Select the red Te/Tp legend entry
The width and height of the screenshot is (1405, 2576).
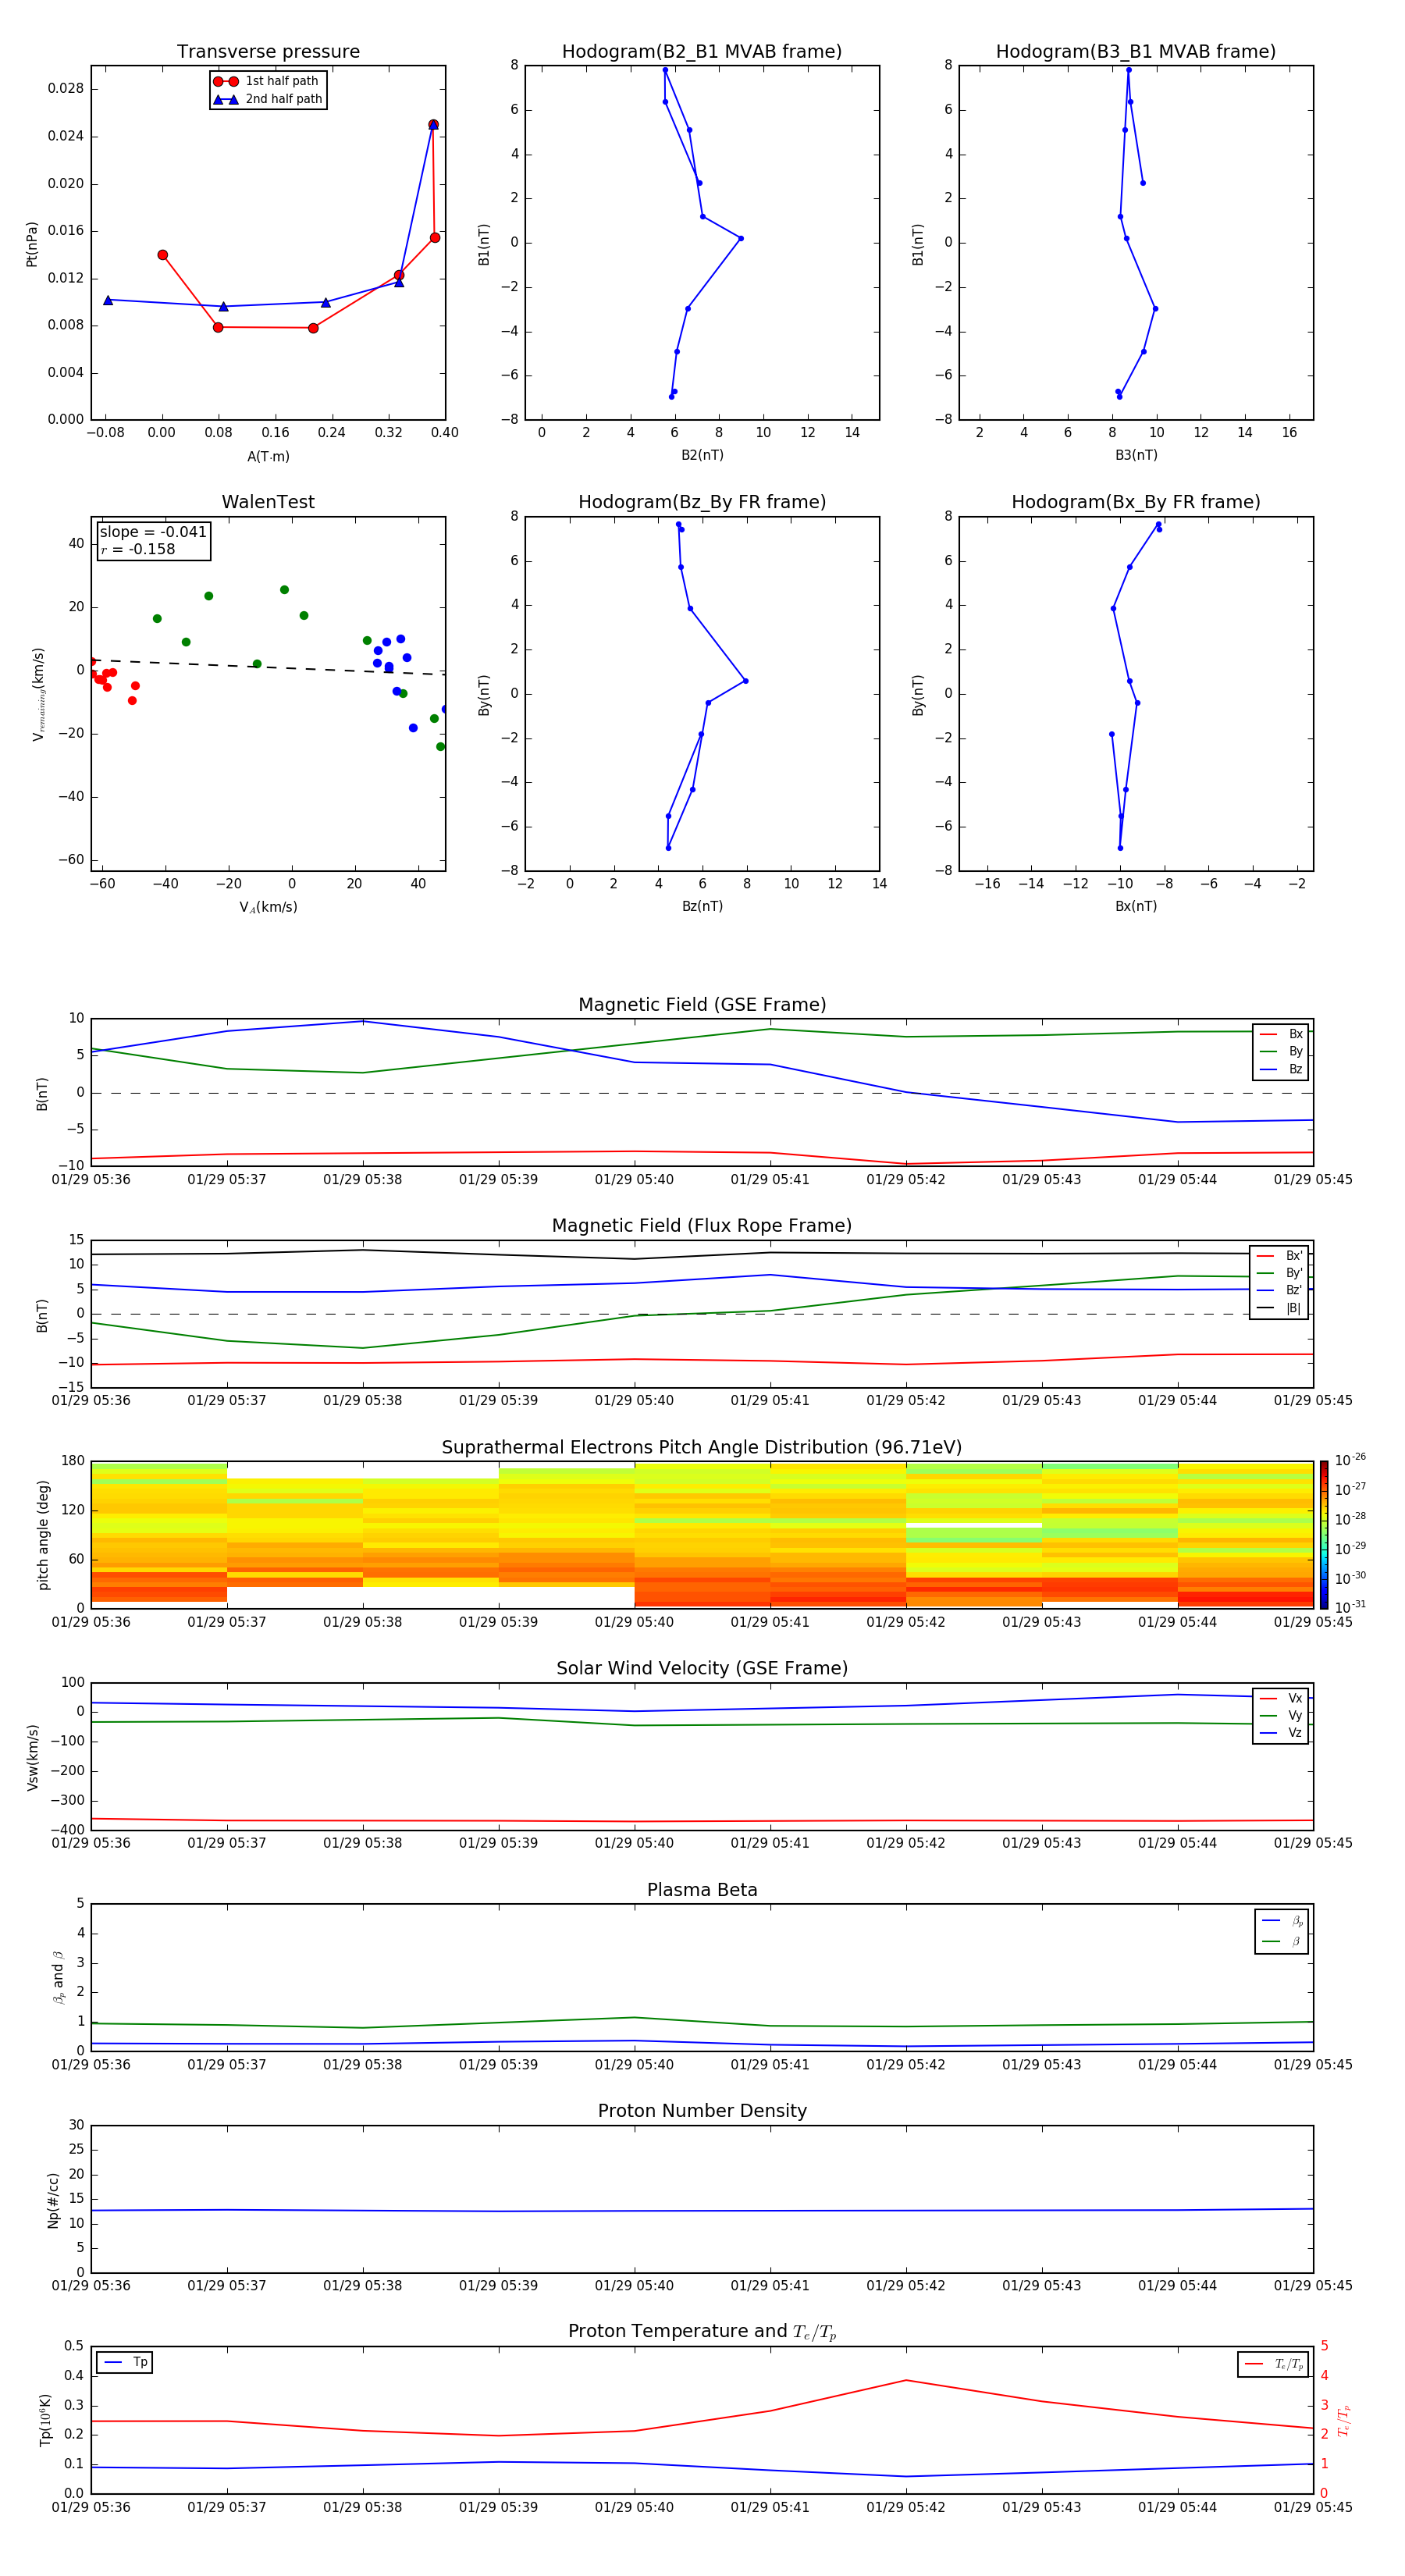pos(1273,2364)
